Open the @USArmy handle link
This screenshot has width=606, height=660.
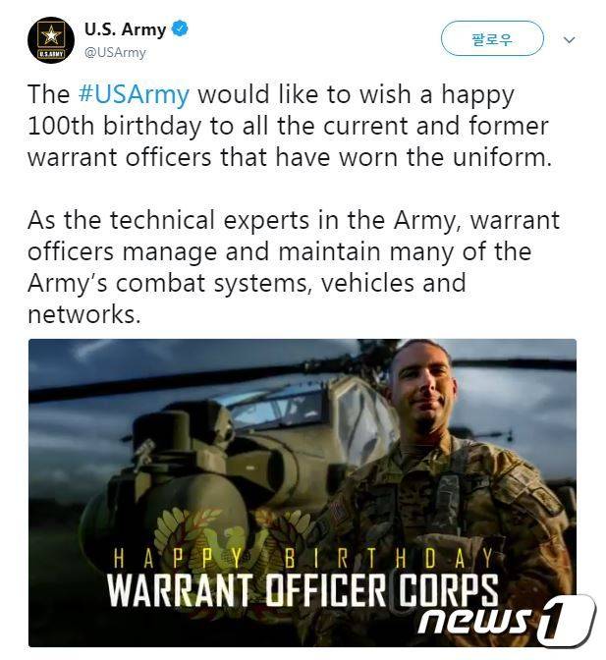coord(115,52)
